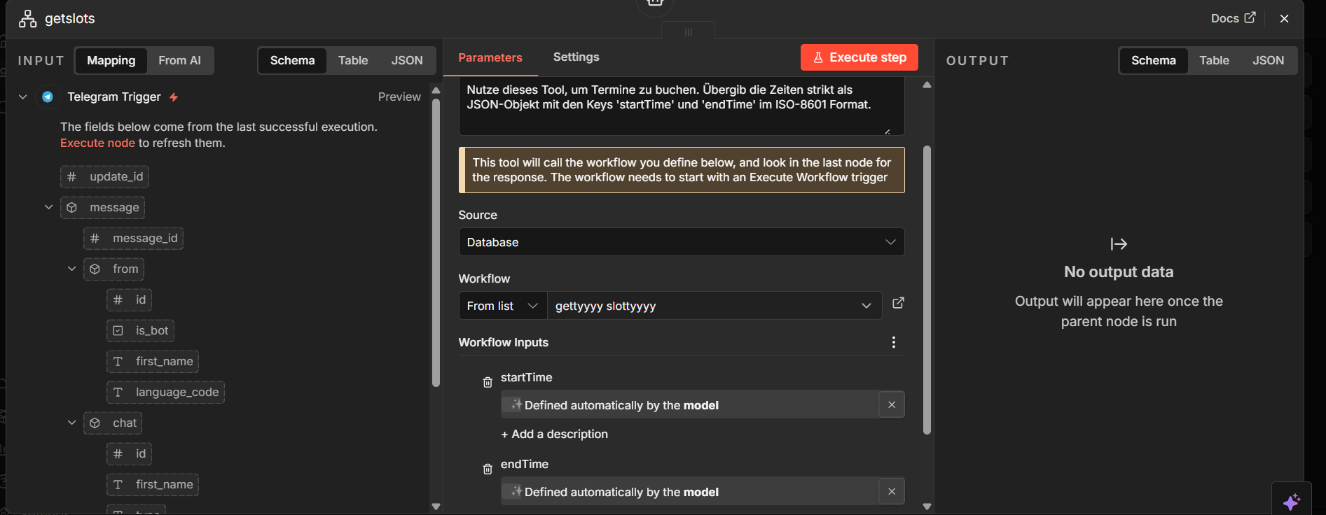Screen dimensions: 1326x515
Task: Collapse the message tree node
Action: tap(48, 207)
